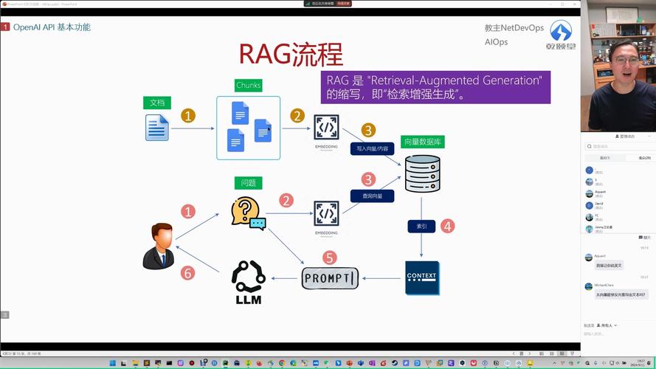Click the PROMPT box graphic
This screenshot has width=656, height=369.
330,278
